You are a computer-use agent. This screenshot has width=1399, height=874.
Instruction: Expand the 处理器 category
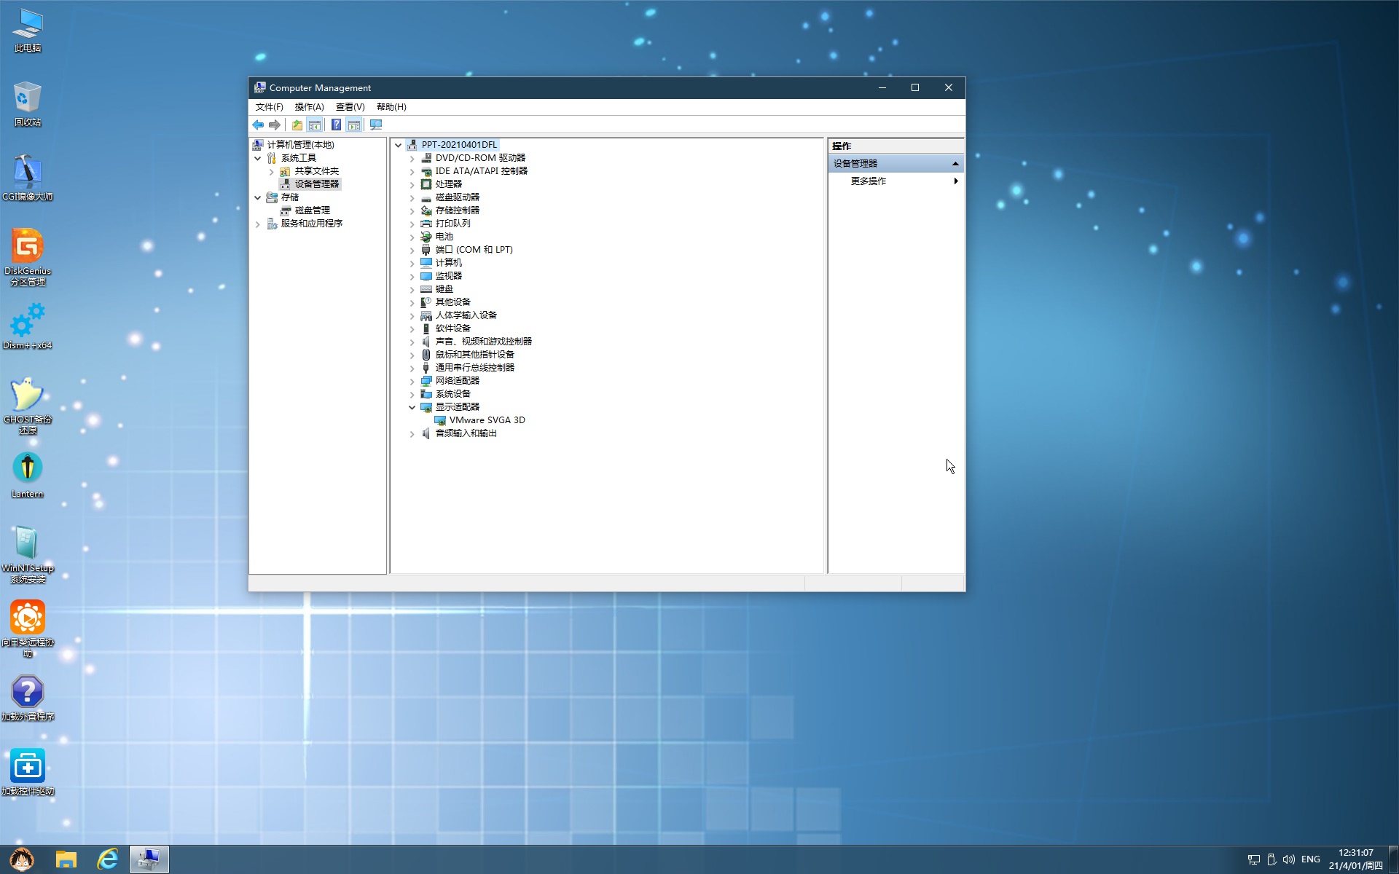click(412, 185)
